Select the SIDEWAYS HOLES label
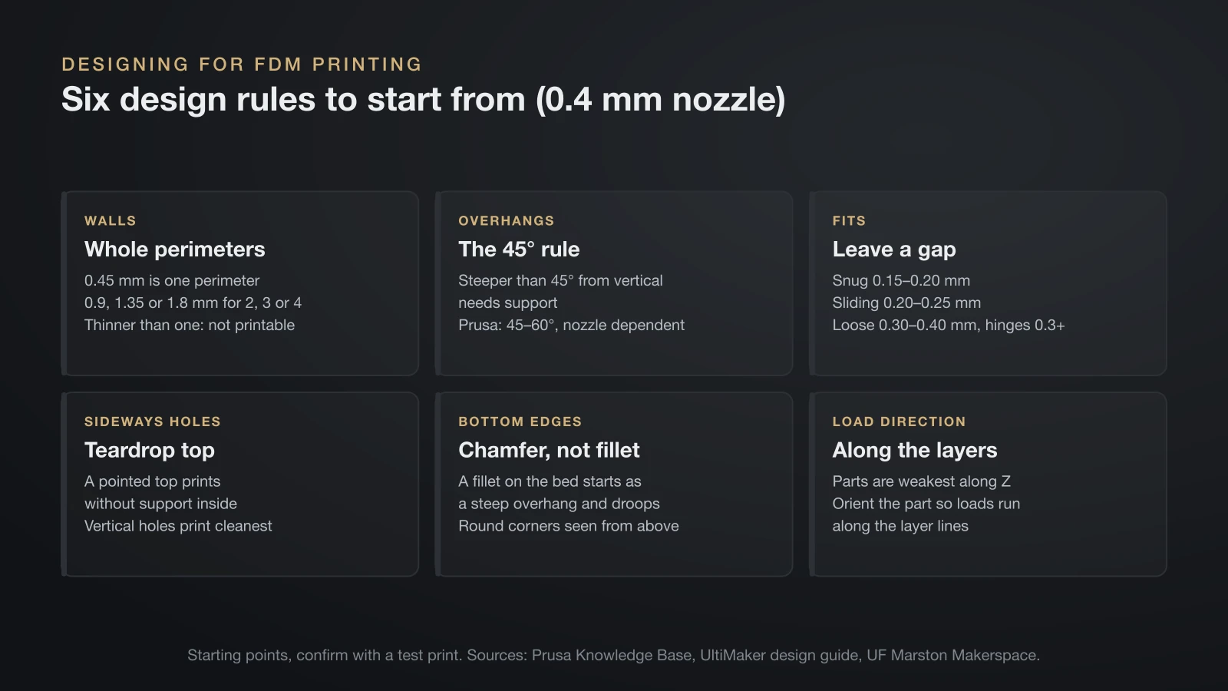The height and width of the screenshot is (691, 1228). pyautogui.click(x=153, y=422)
